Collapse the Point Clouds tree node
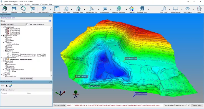The image size is (204, 109). [1, 27]
